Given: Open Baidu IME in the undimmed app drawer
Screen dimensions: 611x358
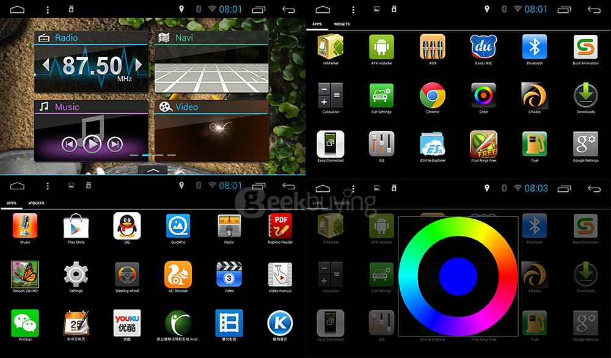Looking at the screenshot, I should (x=483, y=47).
